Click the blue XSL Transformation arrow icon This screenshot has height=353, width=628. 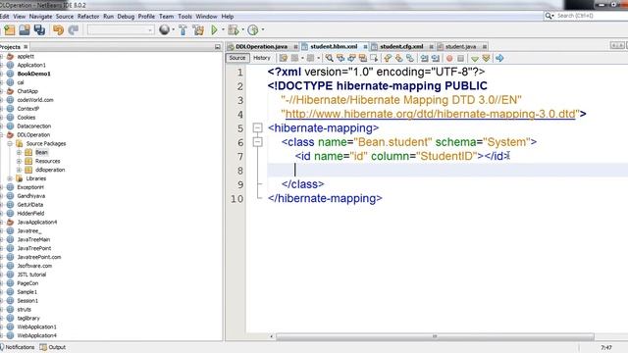[499, 58]
